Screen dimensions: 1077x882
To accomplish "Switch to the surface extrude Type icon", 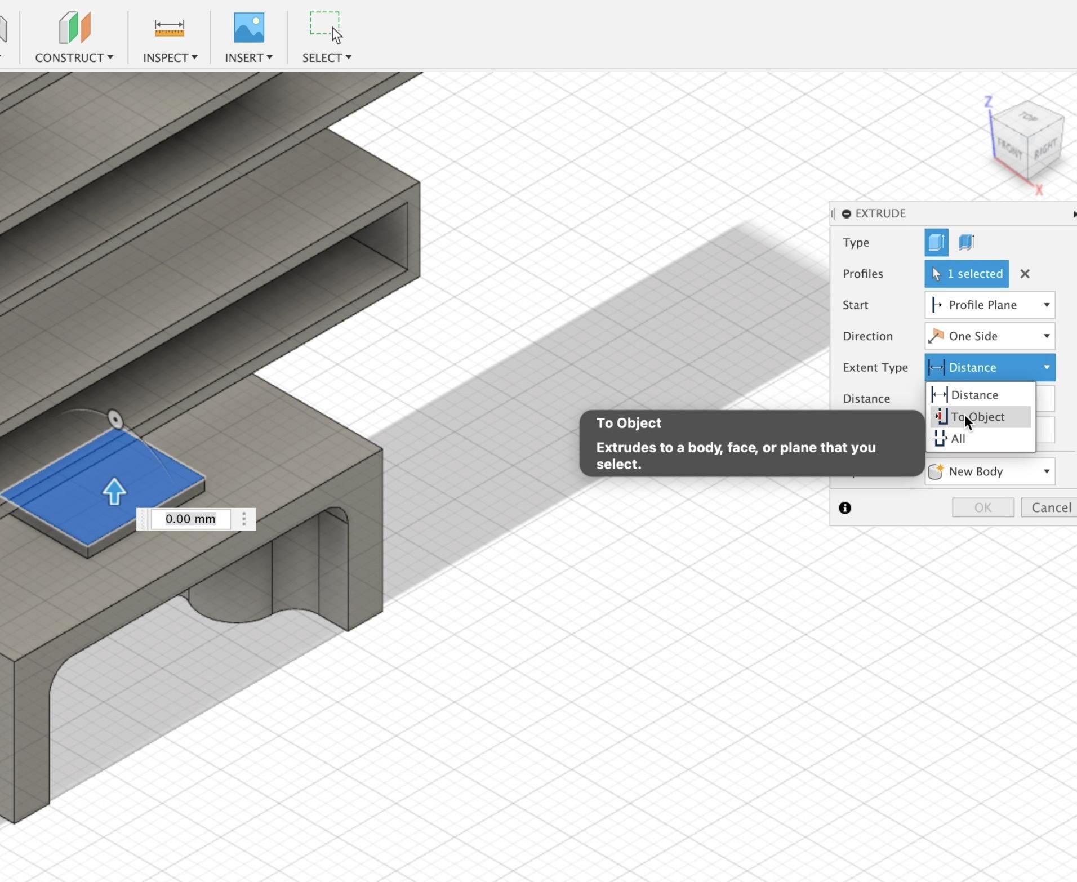I will click(967, 242).
